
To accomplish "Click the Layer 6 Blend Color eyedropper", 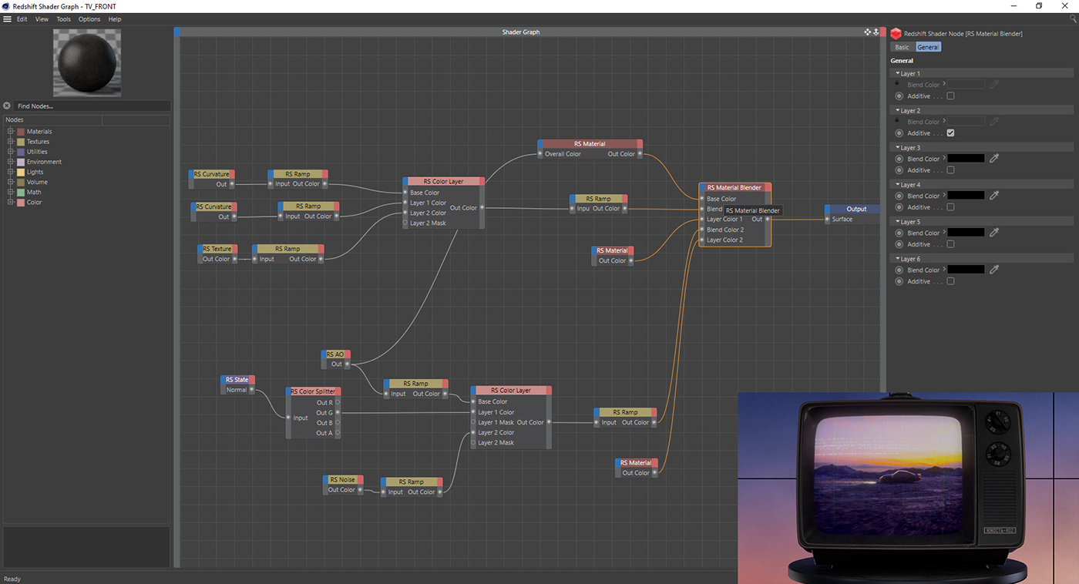I will coord(994,270).
